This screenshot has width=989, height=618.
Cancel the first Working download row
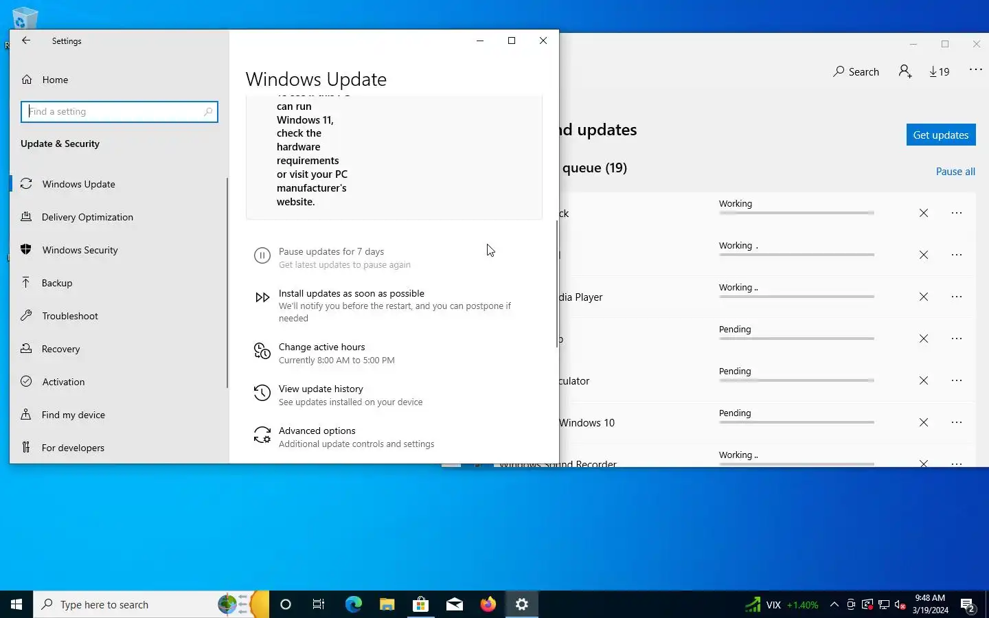pyautogui.click(x=924, y=213)
